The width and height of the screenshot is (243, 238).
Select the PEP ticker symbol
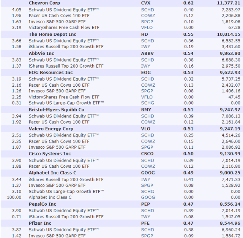(x=145, y=204)
